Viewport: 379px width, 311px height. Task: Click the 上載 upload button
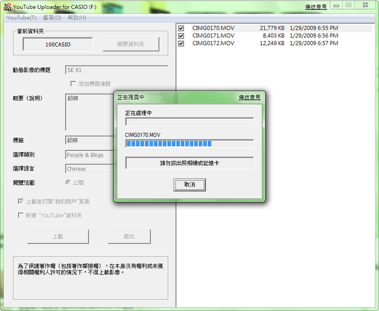pos(58,237)
